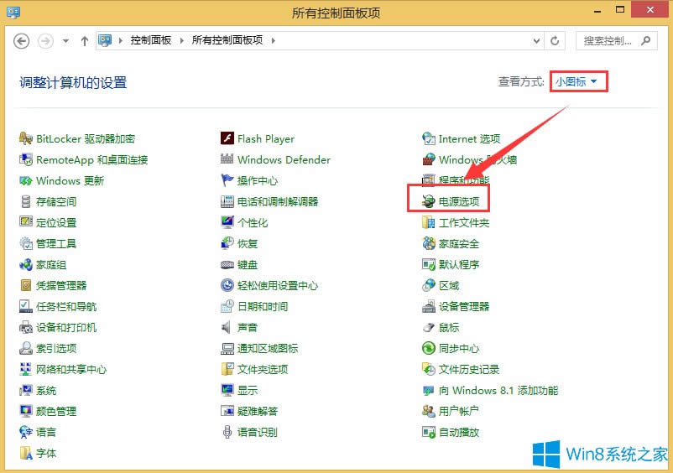Click the 显示 monitor icon
The image size is (673, 473).
[x=227, y=390]
